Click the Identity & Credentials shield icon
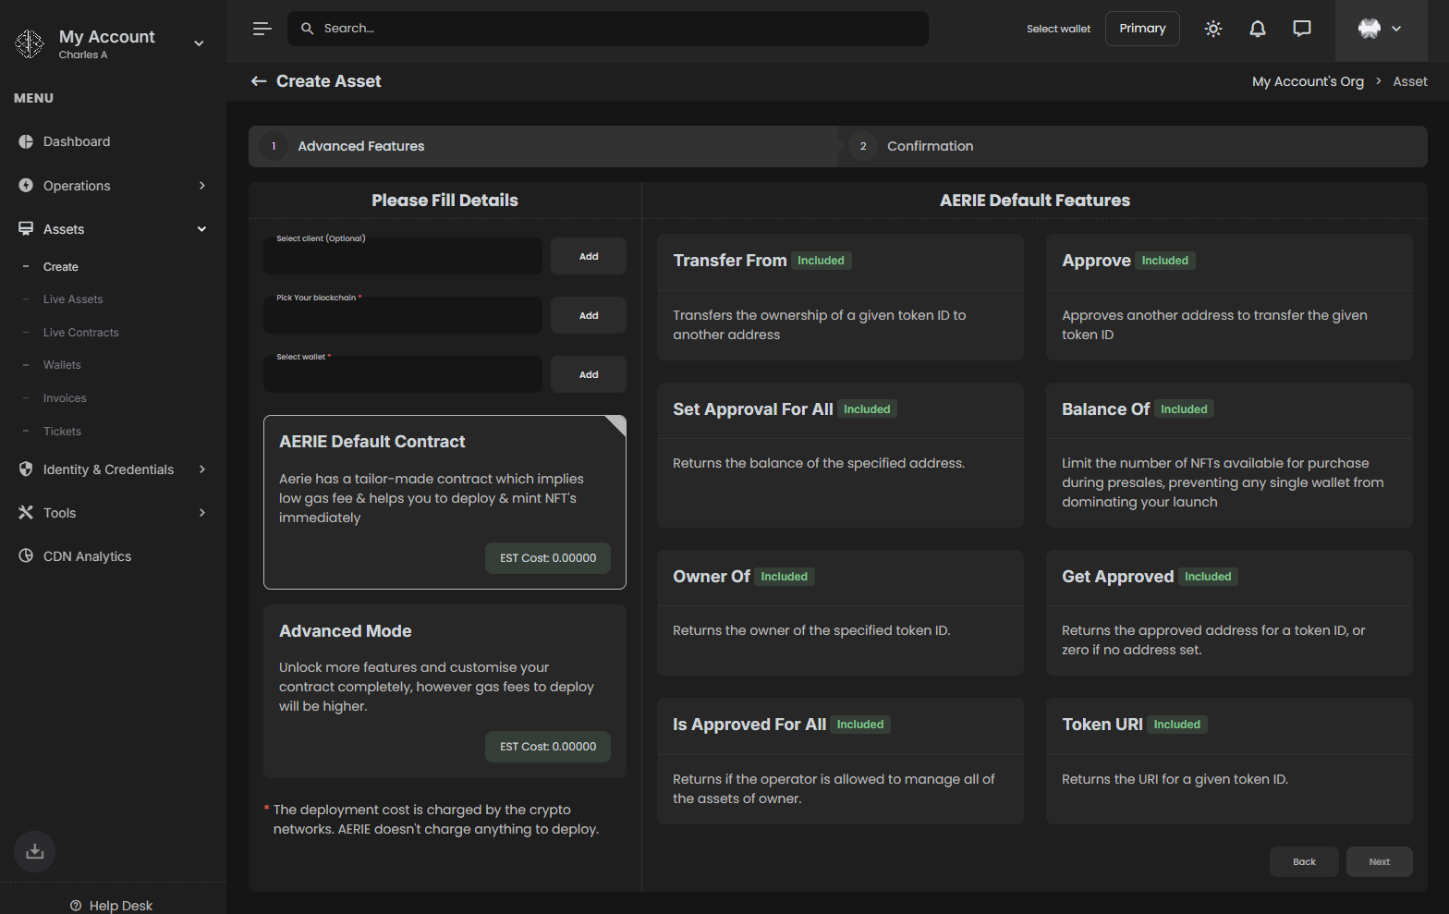Viewport: 1449px width, 914px height. pos(26,469)
